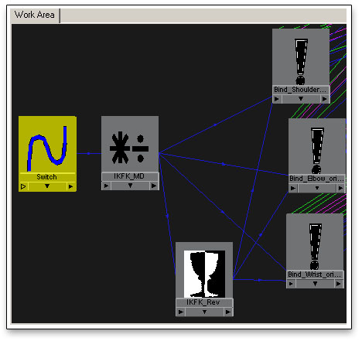362x341 pixels.
Task: Select the IKFK_Rev reverse node goblet icon
Action: tap(204, 274)
